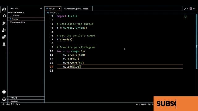Click the 'import turtle' code line
The image size is (198, 111).
[67, 16]
